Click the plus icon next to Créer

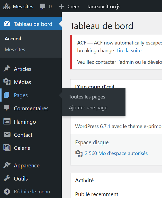[x=61, y=6]
